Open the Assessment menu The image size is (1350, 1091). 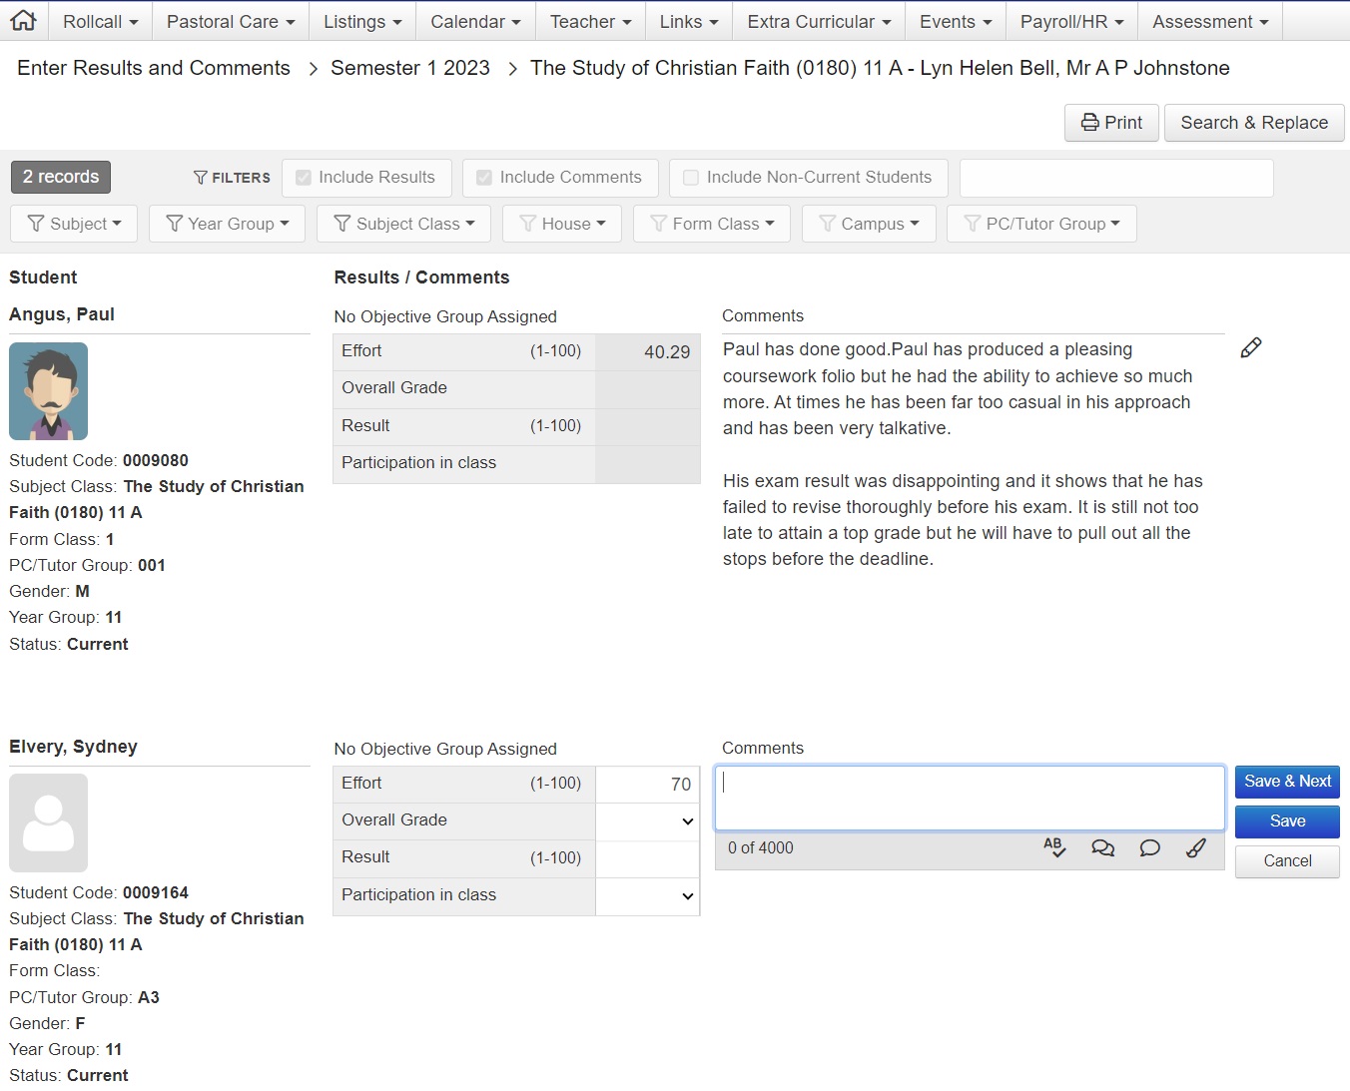1210,21
